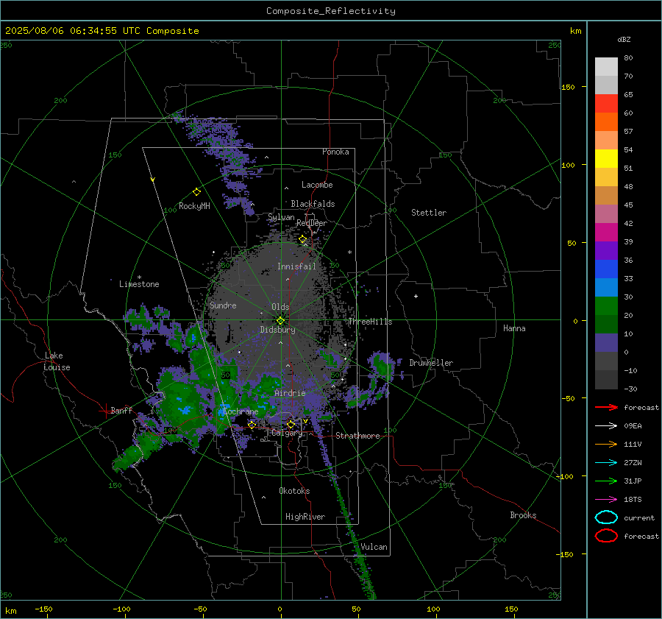Click the Lacombe city label
The width and height of the screenshot is (662, 619).
coord(317,185)
